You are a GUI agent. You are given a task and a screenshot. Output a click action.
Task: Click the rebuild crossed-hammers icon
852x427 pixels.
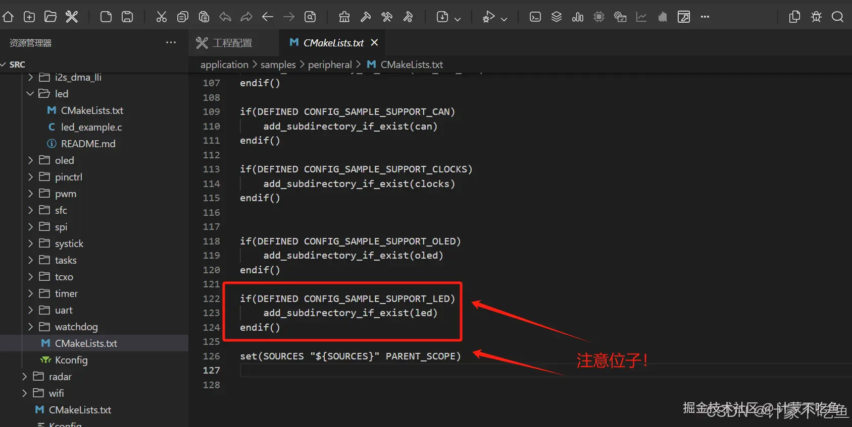[387, 17]
